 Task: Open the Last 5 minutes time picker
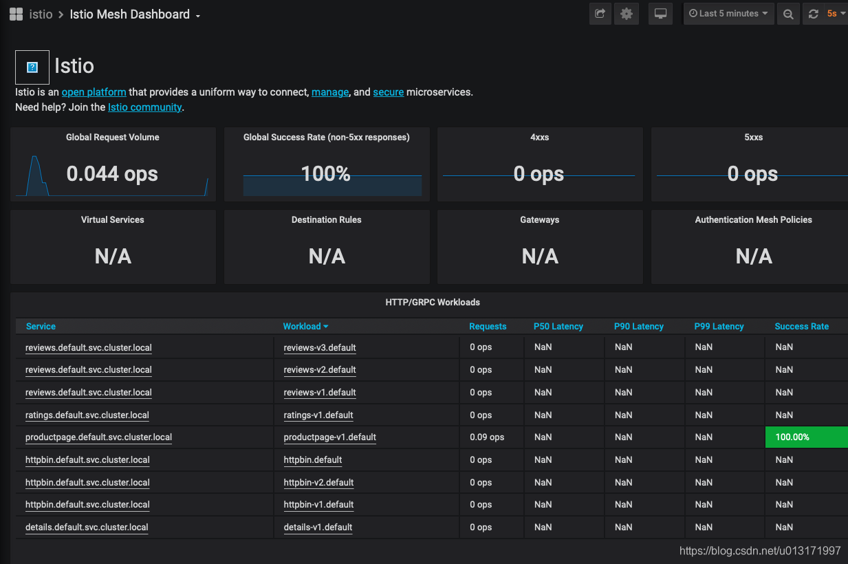pyautogui.click(x=729, y=14)
